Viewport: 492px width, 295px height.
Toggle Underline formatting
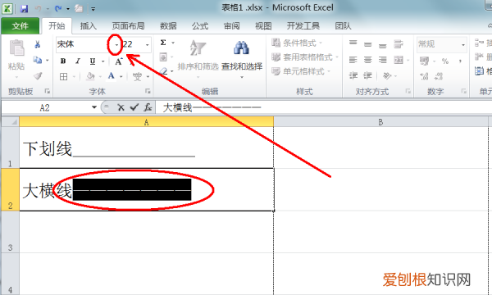[92, 61]
